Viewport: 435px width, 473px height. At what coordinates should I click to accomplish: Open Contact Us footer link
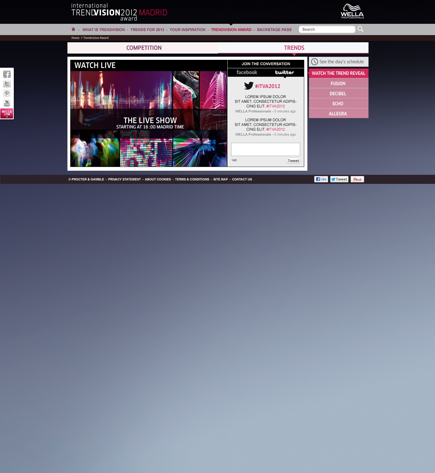click(242, 179)
